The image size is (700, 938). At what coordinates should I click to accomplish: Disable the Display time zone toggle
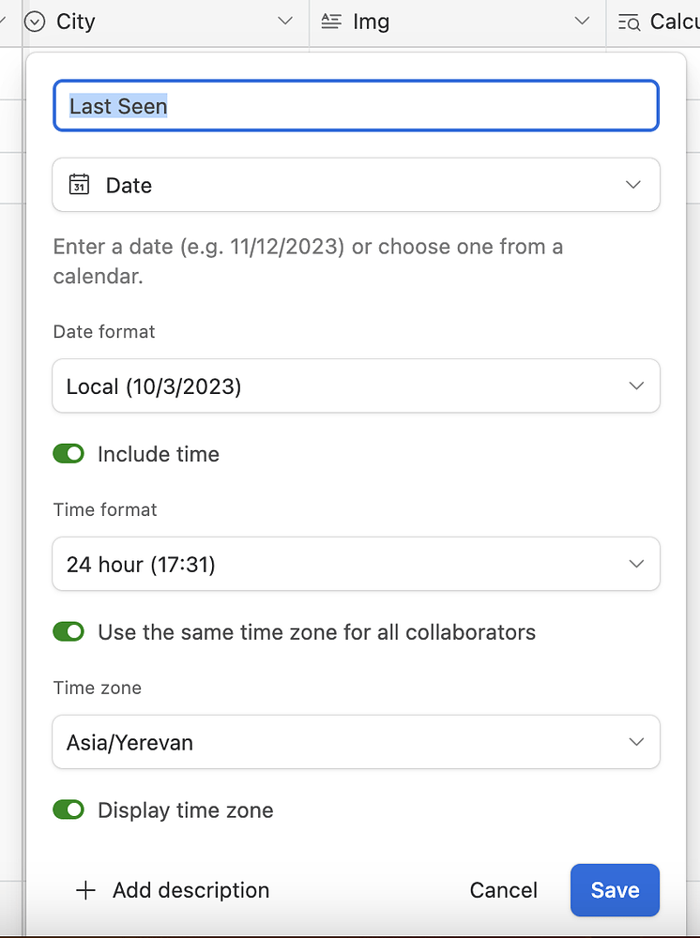[68, 809]
